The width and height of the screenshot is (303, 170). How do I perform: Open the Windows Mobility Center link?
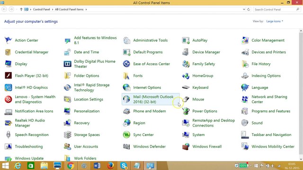click(x=273, y=146)
